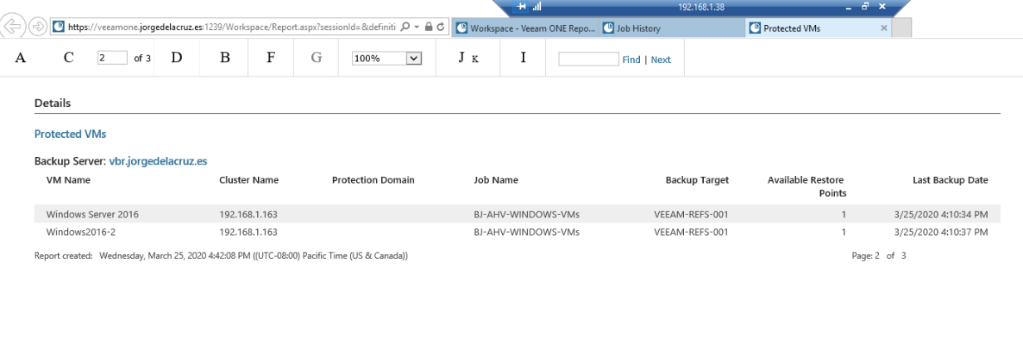Open the 100% zoom dropdown
Screen dimensions: 1023x357
tap(387, 58)
